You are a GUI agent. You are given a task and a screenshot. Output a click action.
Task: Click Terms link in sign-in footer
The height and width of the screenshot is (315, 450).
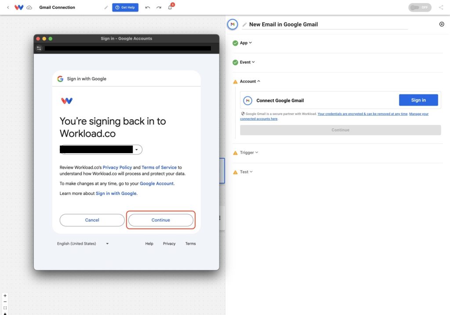(191, 243)
